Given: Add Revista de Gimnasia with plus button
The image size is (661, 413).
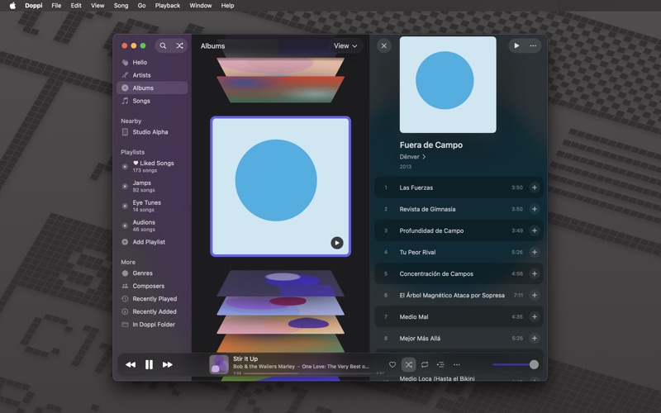Looking at the screenshot, I should click(534, 209).
